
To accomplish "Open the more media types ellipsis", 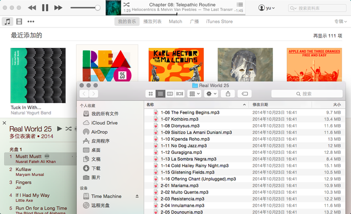I will click(31, 21).
